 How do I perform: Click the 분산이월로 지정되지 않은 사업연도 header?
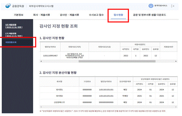(155, 79)
